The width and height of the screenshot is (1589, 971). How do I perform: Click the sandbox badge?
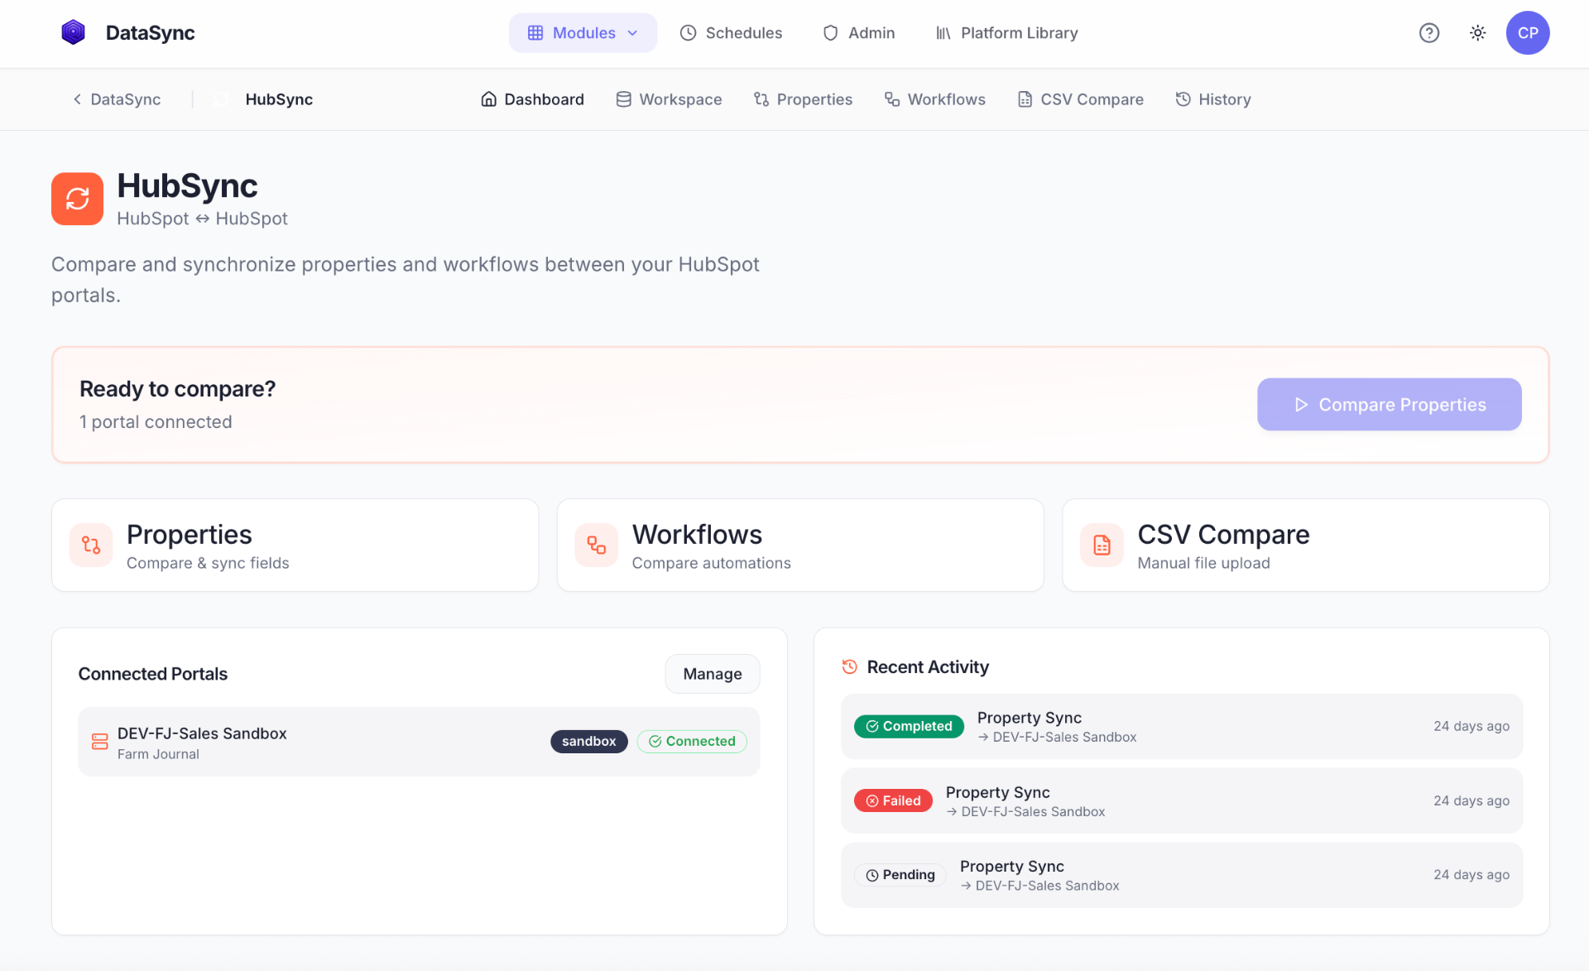pos(589,742)
